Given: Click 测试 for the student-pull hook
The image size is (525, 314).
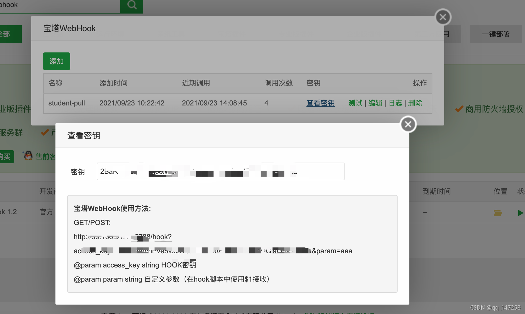Looking at the screenshot, I should point(355,103).
